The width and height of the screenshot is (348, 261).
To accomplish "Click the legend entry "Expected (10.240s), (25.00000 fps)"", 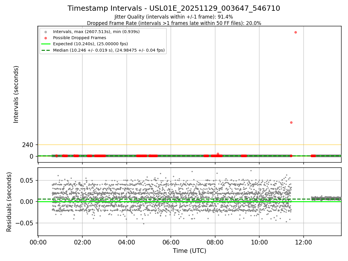I will point(90,44).
